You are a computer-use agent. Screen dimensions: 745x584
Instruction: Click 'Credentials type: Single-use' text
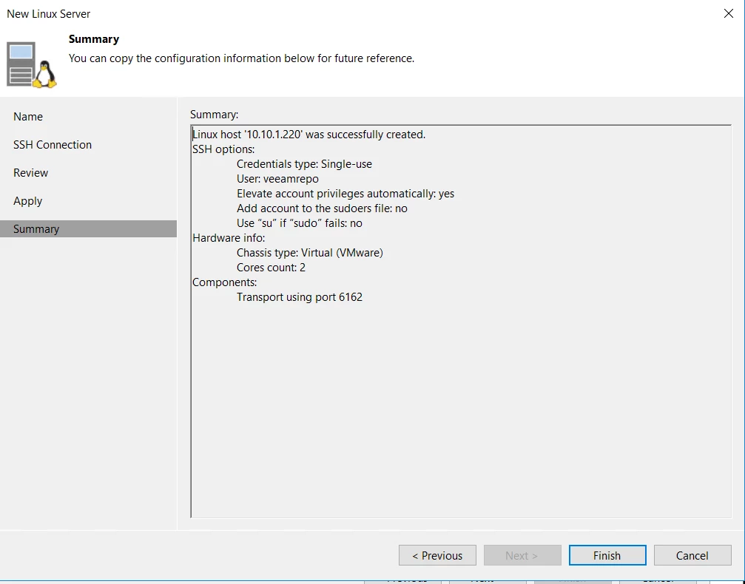click(x=304, y=164)
